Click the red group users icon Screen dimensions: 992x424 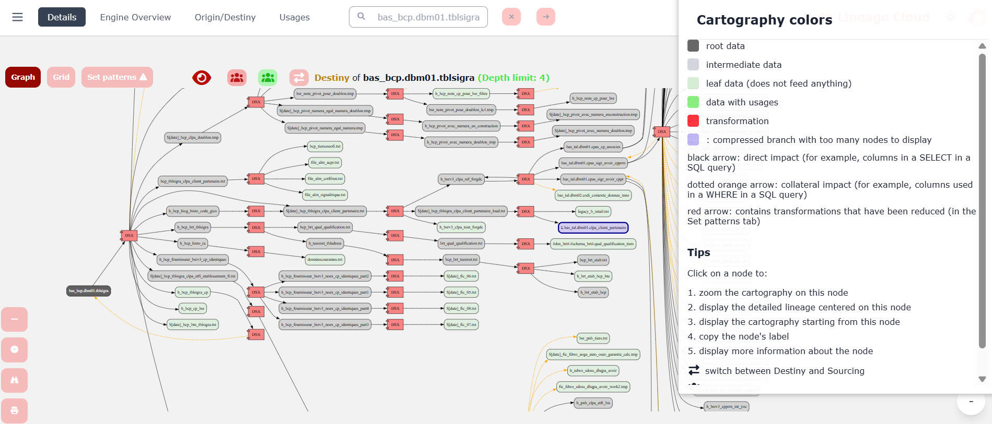tap(237, 78)
